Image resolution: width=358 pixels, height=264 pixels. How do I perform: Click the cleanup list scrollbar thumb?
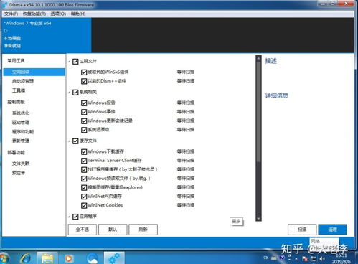pyautogui.click(x=258, y=112)
